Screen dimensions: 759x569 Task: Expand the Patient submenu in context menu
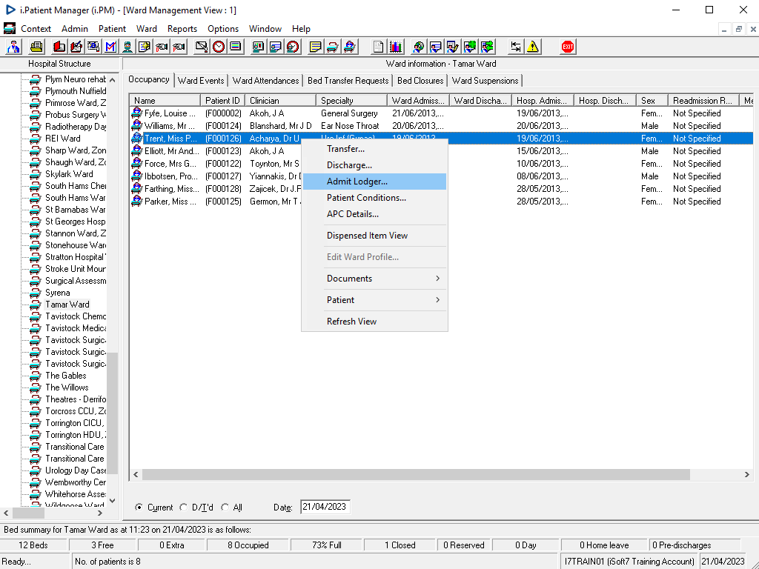pyautogui.click(x=374, y=300)
